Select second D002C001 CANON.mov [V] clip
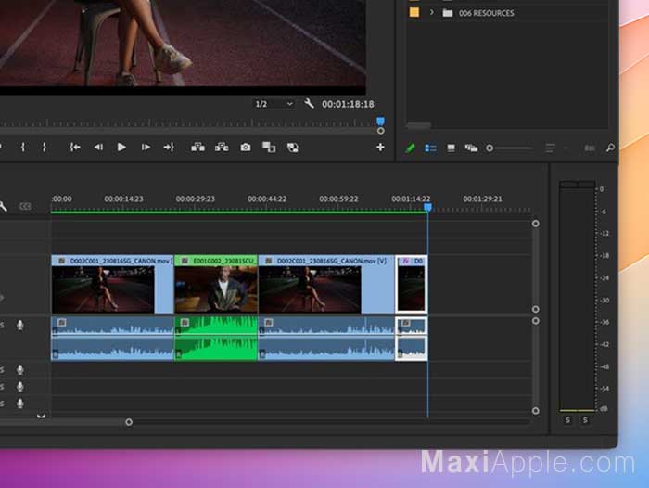 tap(326, 284)
